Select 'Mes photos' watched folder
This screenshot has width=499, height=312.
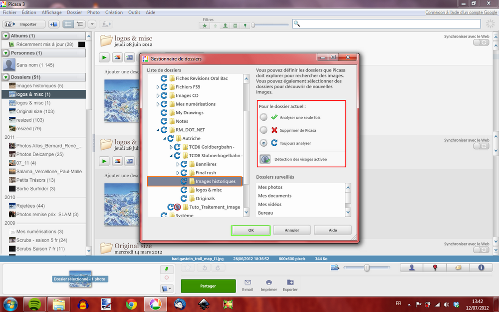(x=270, y=187)
